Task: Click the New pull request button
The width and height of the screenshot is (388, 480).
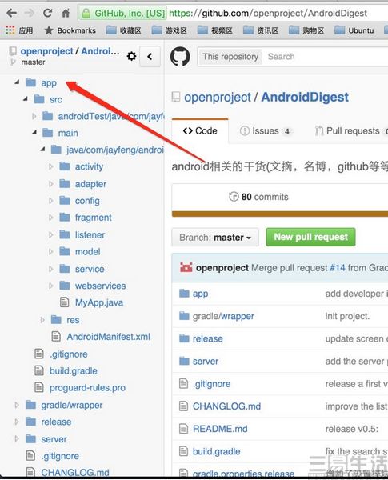Action: 311,237
